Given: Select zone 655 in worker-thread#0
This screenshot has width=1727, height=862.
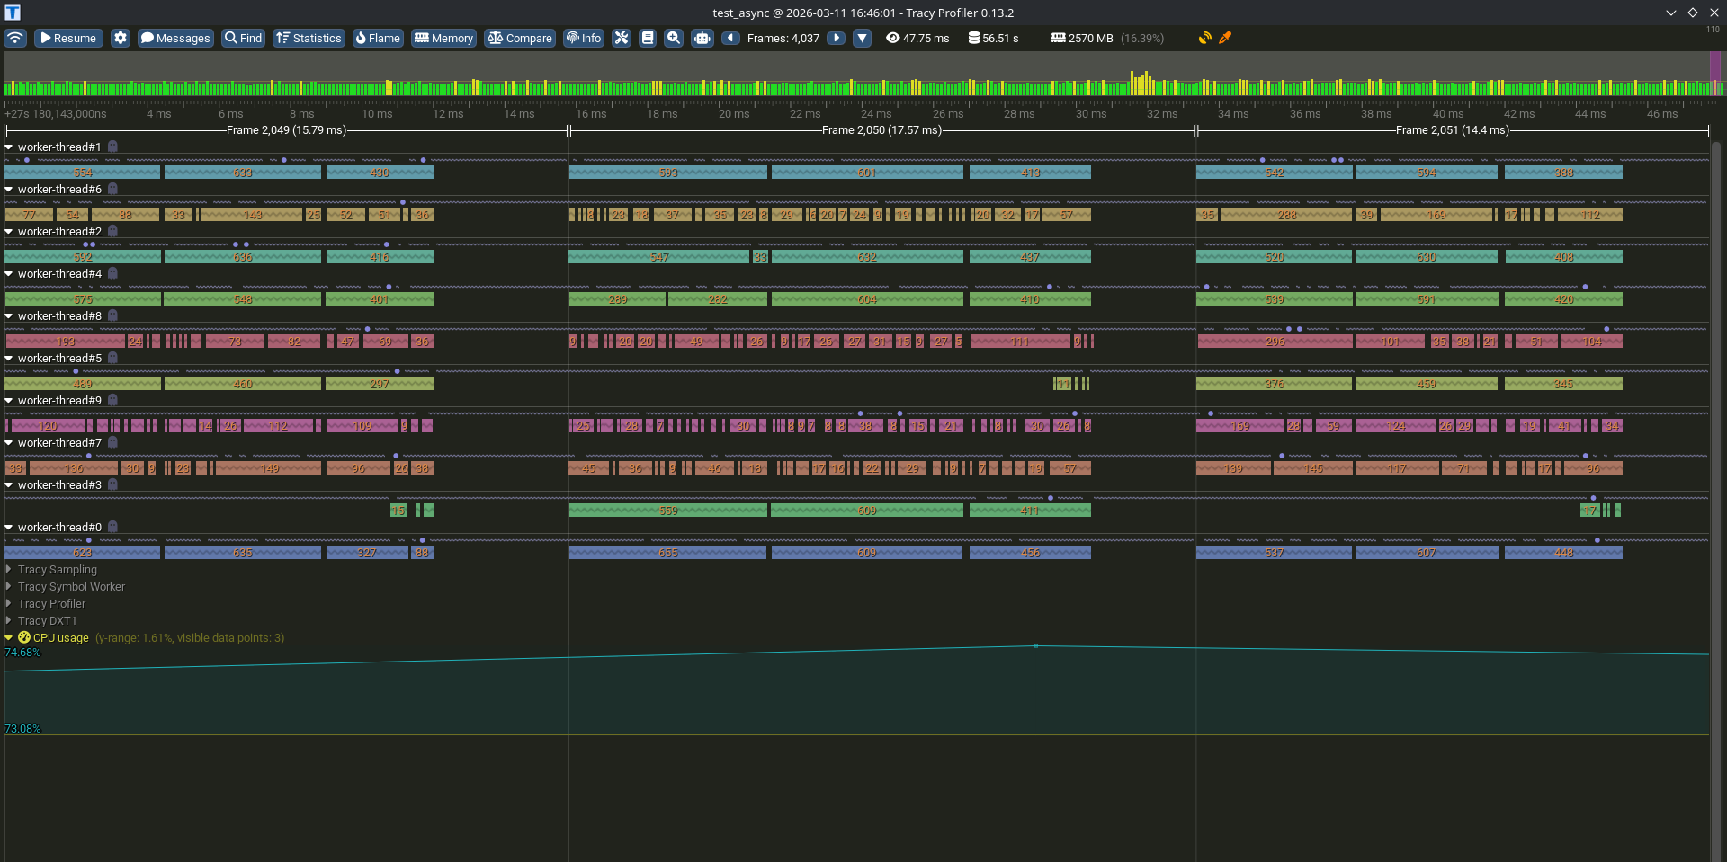Looking at the screenshot, I should [x=667, y=553].
